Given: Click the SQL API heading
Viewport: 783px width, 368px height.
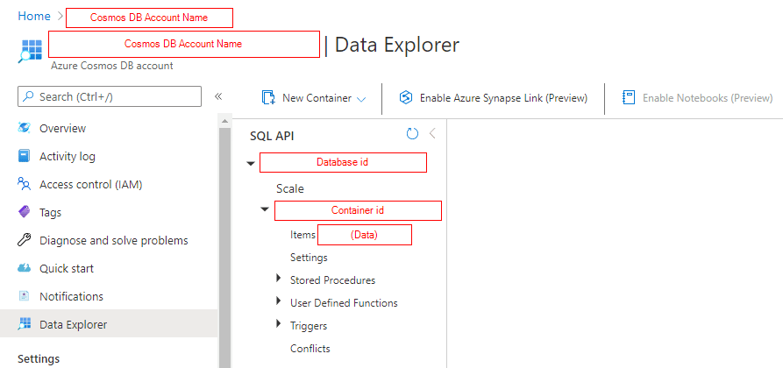Looking at the screenshot, I should 272,137.
